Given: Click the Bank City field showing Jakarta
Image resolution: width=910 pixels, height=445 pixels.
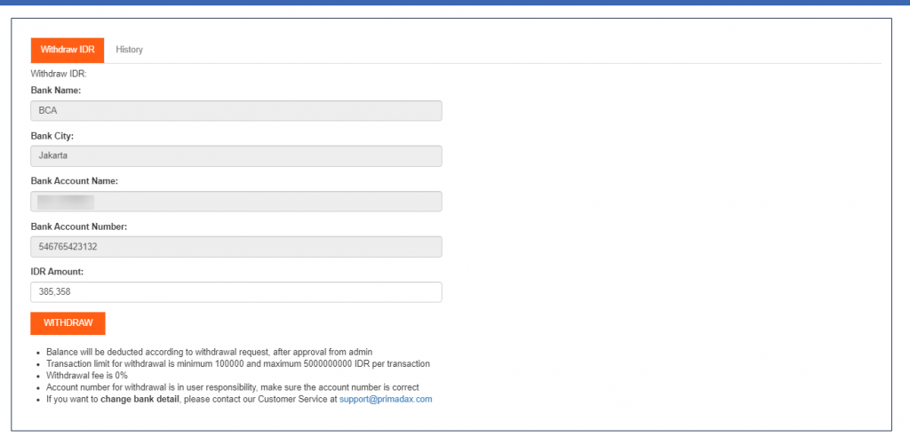Looking at the screenshot, I should (x=236, y=156).
